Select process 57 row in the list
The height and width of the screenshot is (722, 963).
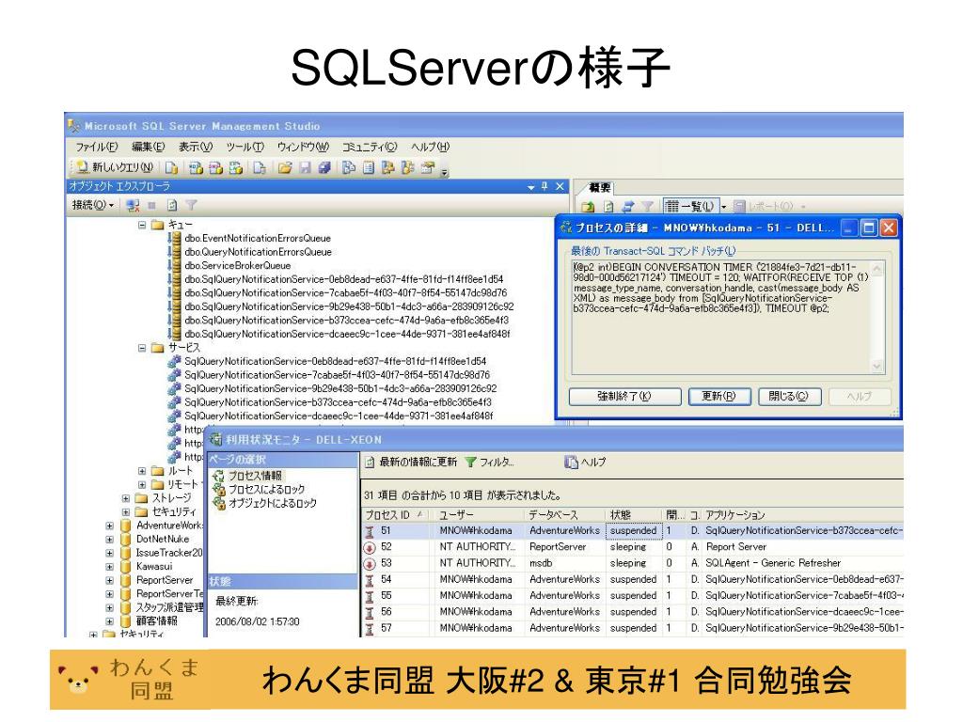[633, 628]
